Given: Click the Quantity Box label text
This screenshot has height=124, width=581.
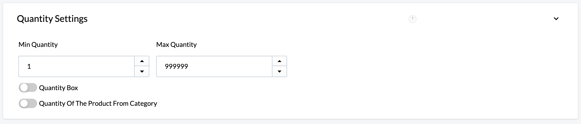Looking at the screenshot, I should point(58,88).
